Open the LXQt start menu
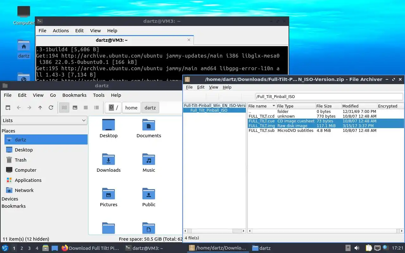This screenshot has width=405, height=253. point(5,248)
